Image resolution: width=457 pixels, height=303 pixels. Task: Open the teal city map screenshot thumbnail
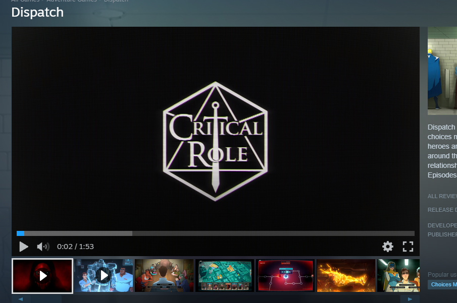[225, 276]
